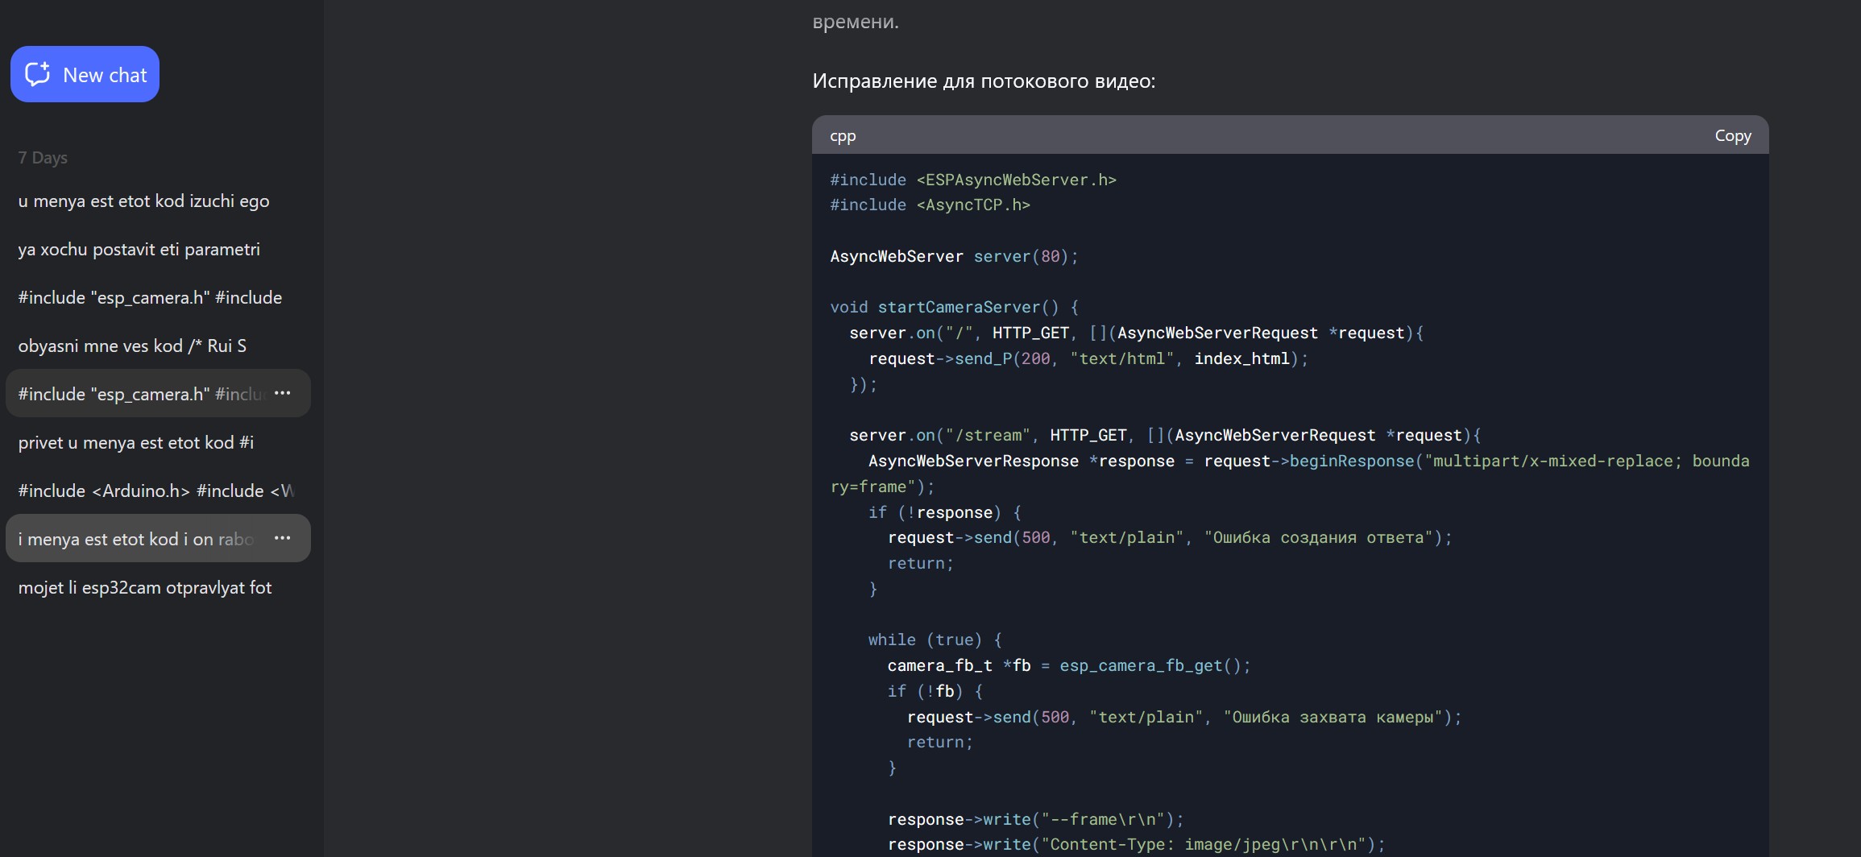Open chat 'privet u menya est etot kod #i'
The height and width of the screenshot is (857, 1861).
pyautogui.click(x=158, y=442)
